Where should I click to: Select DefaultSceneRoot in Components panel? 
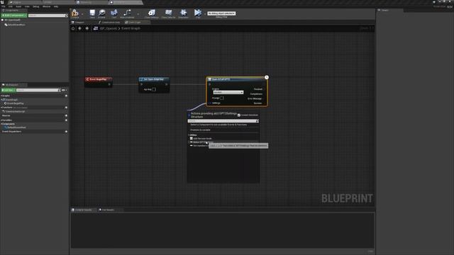pos(16,25)
